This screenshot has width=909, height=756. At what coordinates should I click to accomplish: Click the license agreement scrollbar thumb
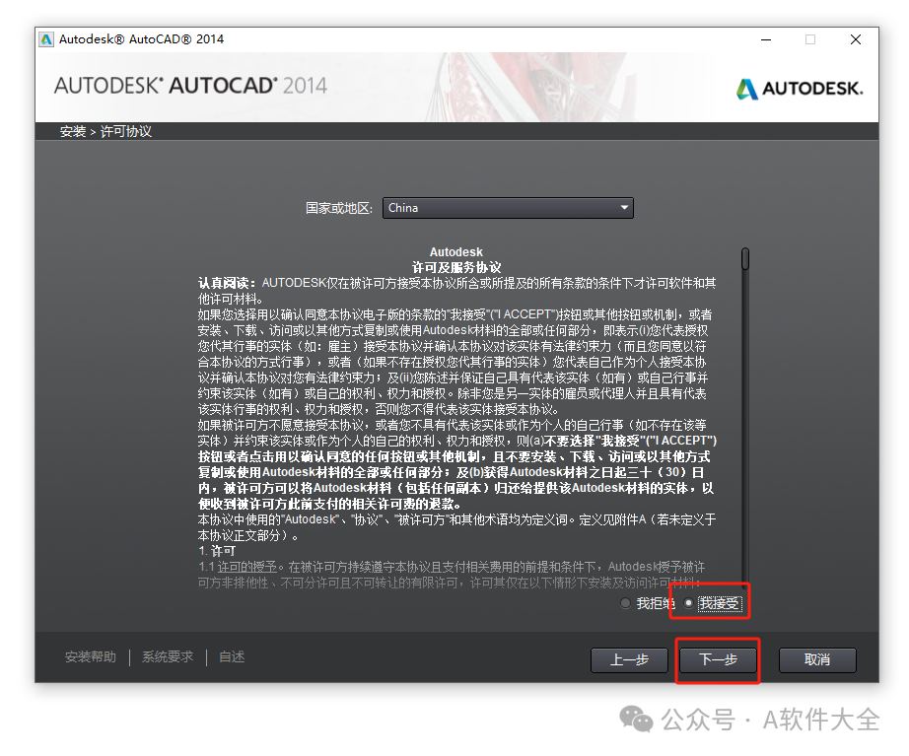point(745,259)
